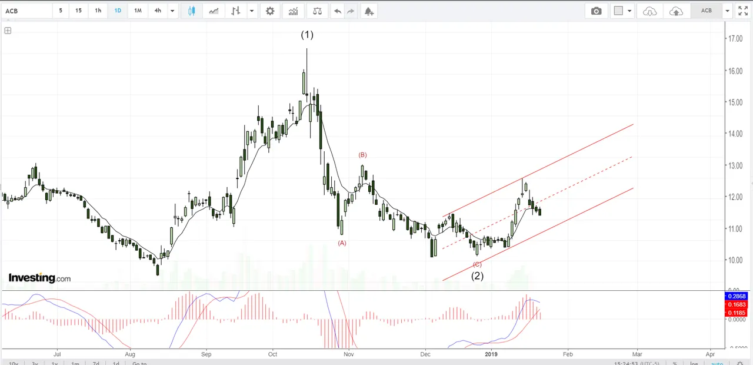Viewport: 753px width, 365px height.
Task: Enter fullscreen chart mode
Action: pos(743,11)
